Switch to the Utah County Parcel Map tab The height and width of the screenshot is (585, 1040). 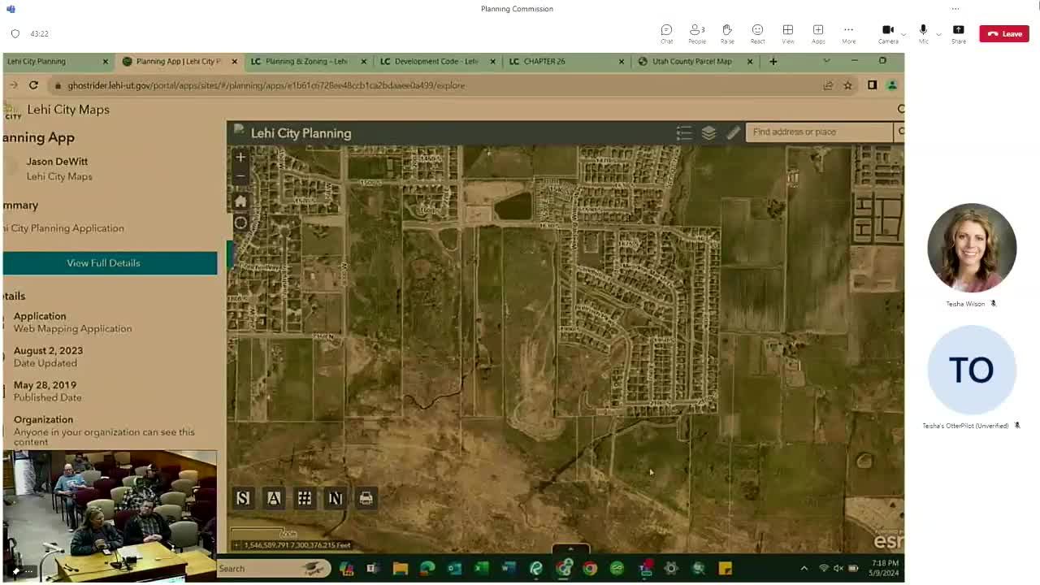[x=691, y=61]
